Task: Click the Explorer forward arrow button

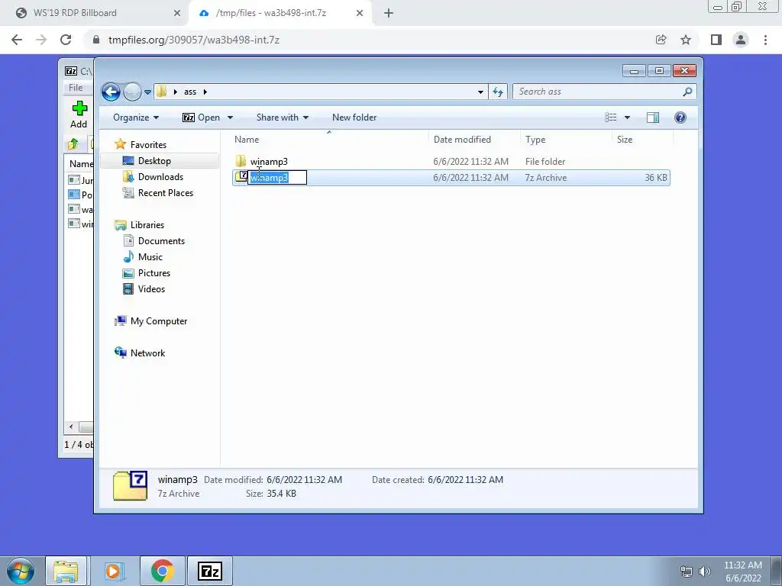Action: [x=132, y=92]
